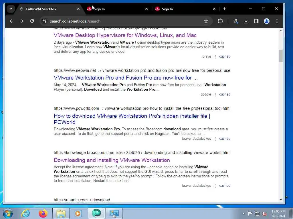Bookmark this page with star icon
Viewport: 293px width, 219px height.
[206, 21]
